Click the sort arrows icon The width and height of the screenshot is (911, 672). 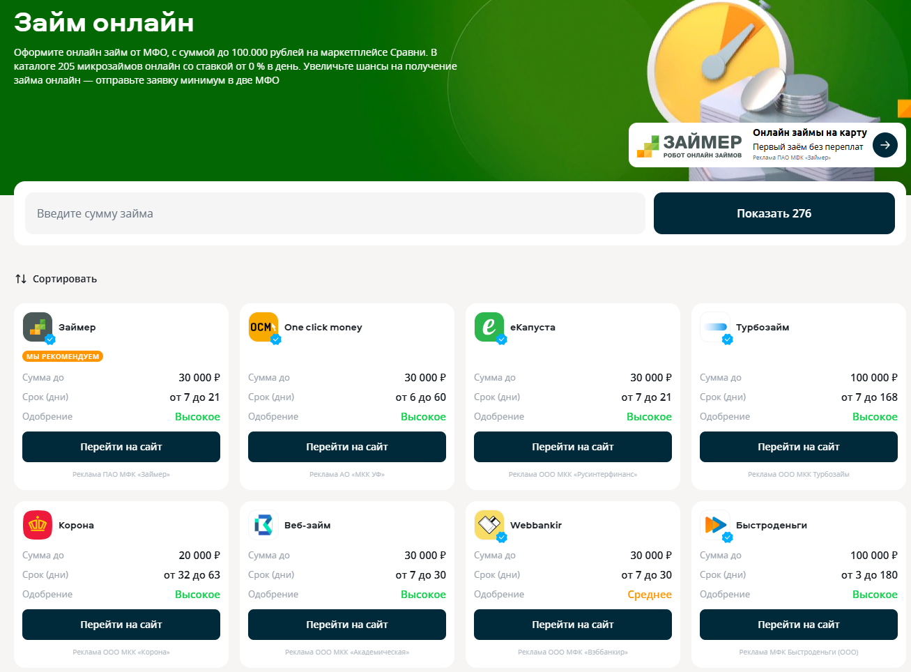tap(21, 279)
